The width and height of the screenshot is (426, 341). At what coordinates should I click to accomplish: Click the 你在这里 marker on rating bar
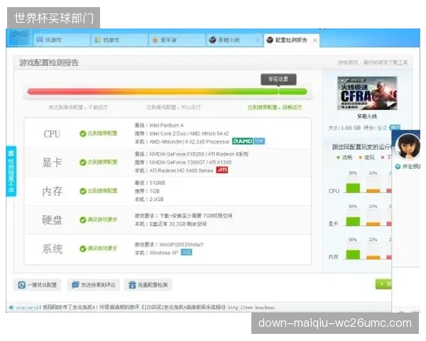point(278,79)
